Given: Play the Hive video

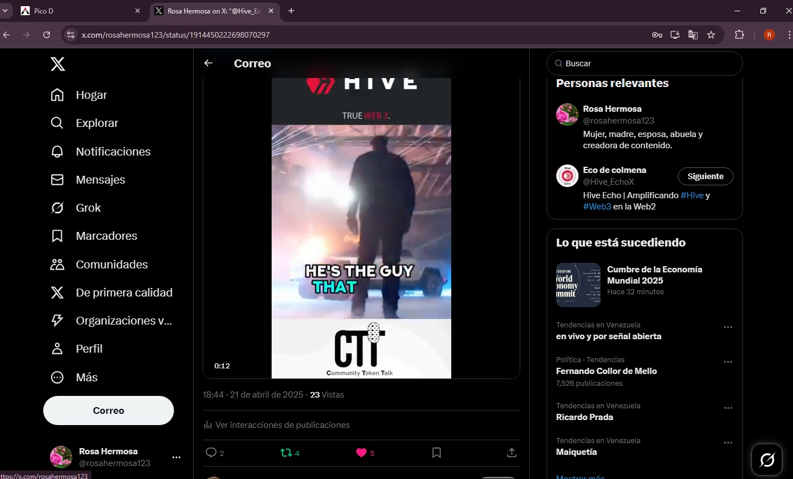Looking at the screenshot, I should tap(361, 228).
